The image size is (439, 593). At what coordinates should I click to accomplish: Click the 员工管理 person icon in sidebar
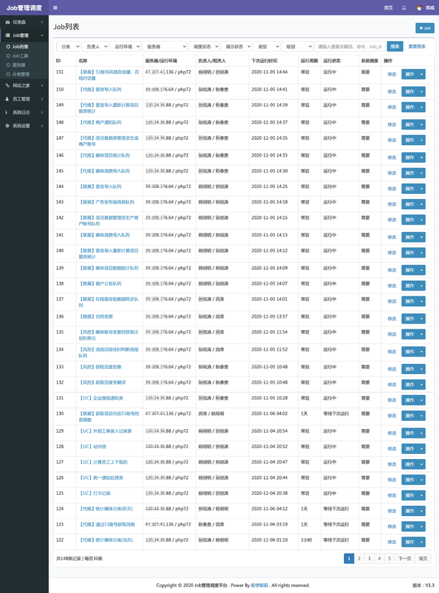tap(7, 99)
